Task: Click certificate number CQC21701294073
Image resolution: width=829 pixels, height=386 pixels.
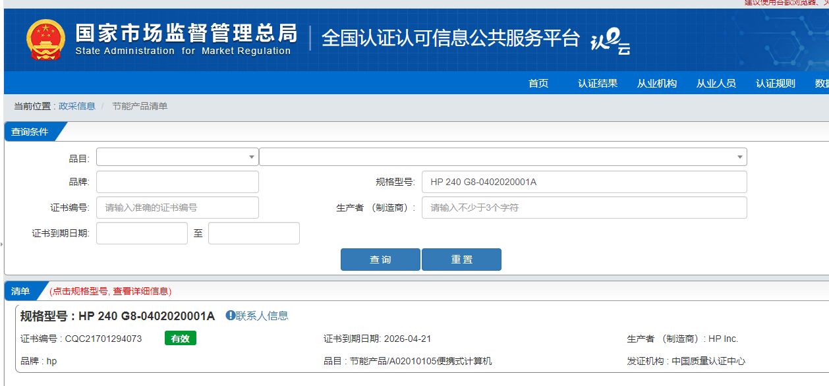Action: pyautogui.click(x=103, y=339)
